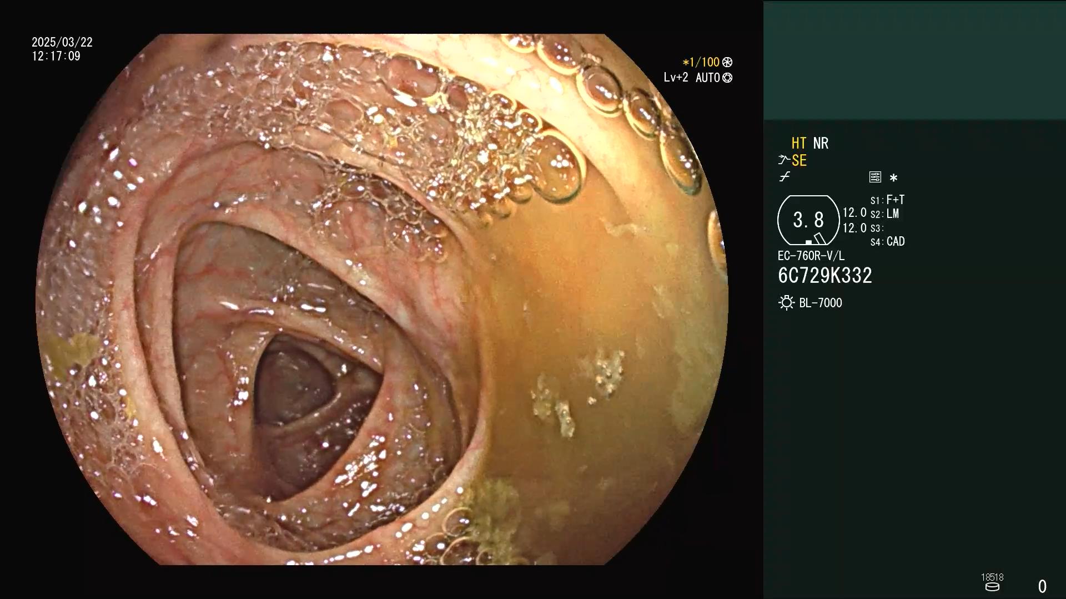
Task: Click the scope tip shape diagram
Action: pyautogui.click(x=808, y=220)
